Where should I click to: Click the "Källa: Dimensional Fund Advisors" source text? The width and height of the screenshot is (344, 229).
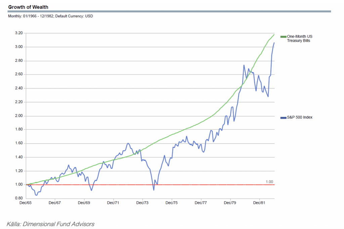click(50, 224)
